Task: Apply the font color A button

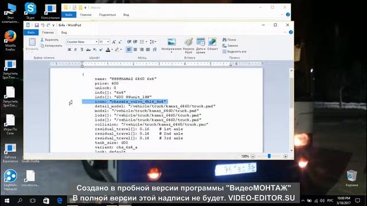Action: point(108,50)
